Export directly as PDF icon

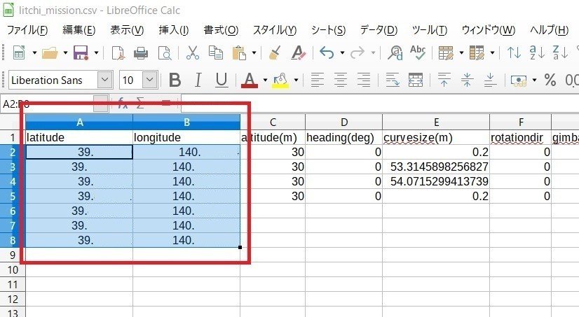pos(118,52)
